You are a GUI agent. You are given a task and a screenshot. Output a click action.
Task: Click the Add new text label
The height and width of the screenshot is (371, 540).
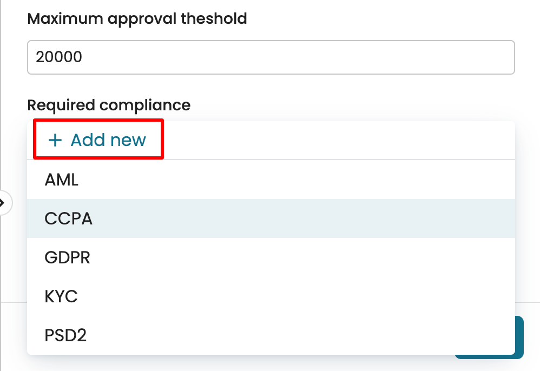click(108, 141)
